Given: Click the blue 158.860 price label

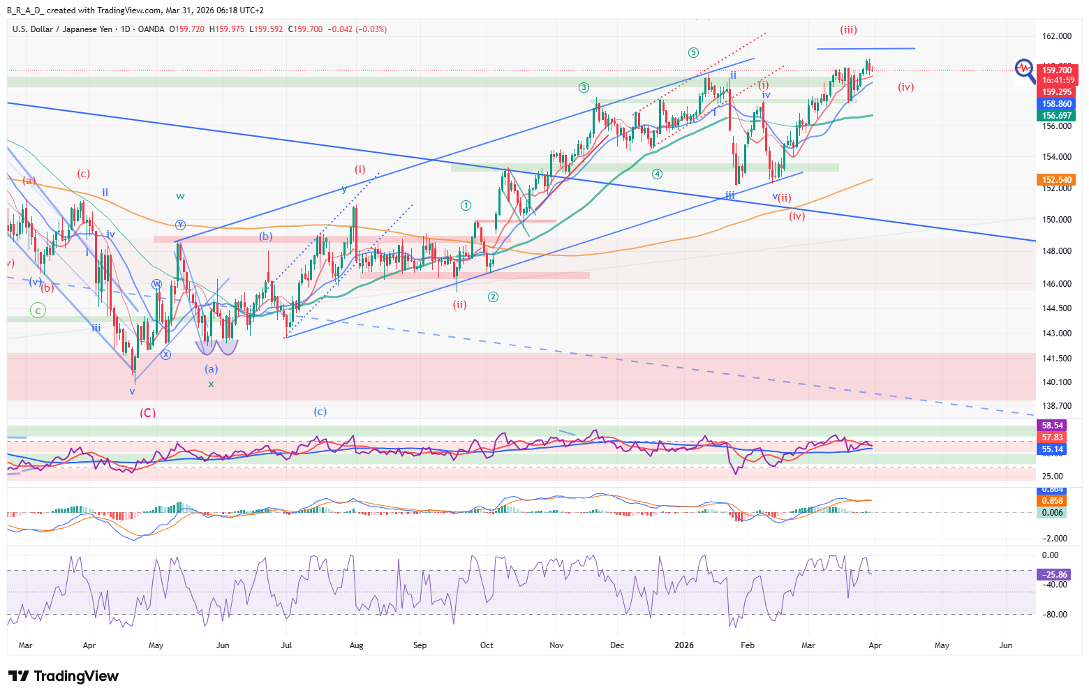Looking at the screenshot, I should point(1057,104).
